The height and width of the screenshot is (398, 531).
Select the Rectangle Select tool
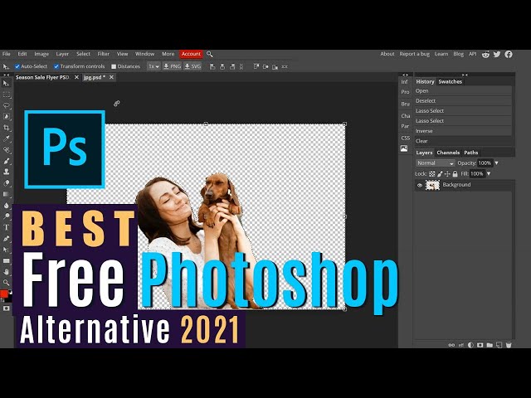coord(7,95)
